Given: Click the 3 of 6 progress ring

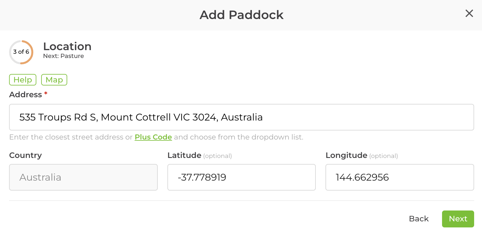Looking at the screenshot, I should pyautogui.click(x=21, y=52).
